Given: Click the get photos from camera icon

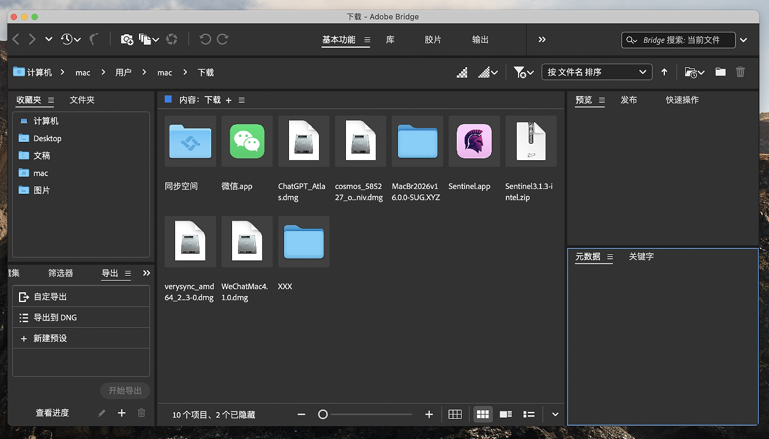Looking at the screenshot, I should (127, 39).
